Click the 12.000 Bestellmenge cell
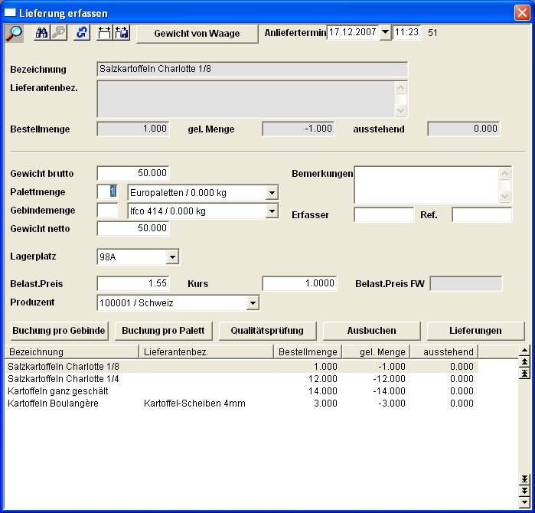The width and height of the screenshot is (535, 513). click(323, 379)
